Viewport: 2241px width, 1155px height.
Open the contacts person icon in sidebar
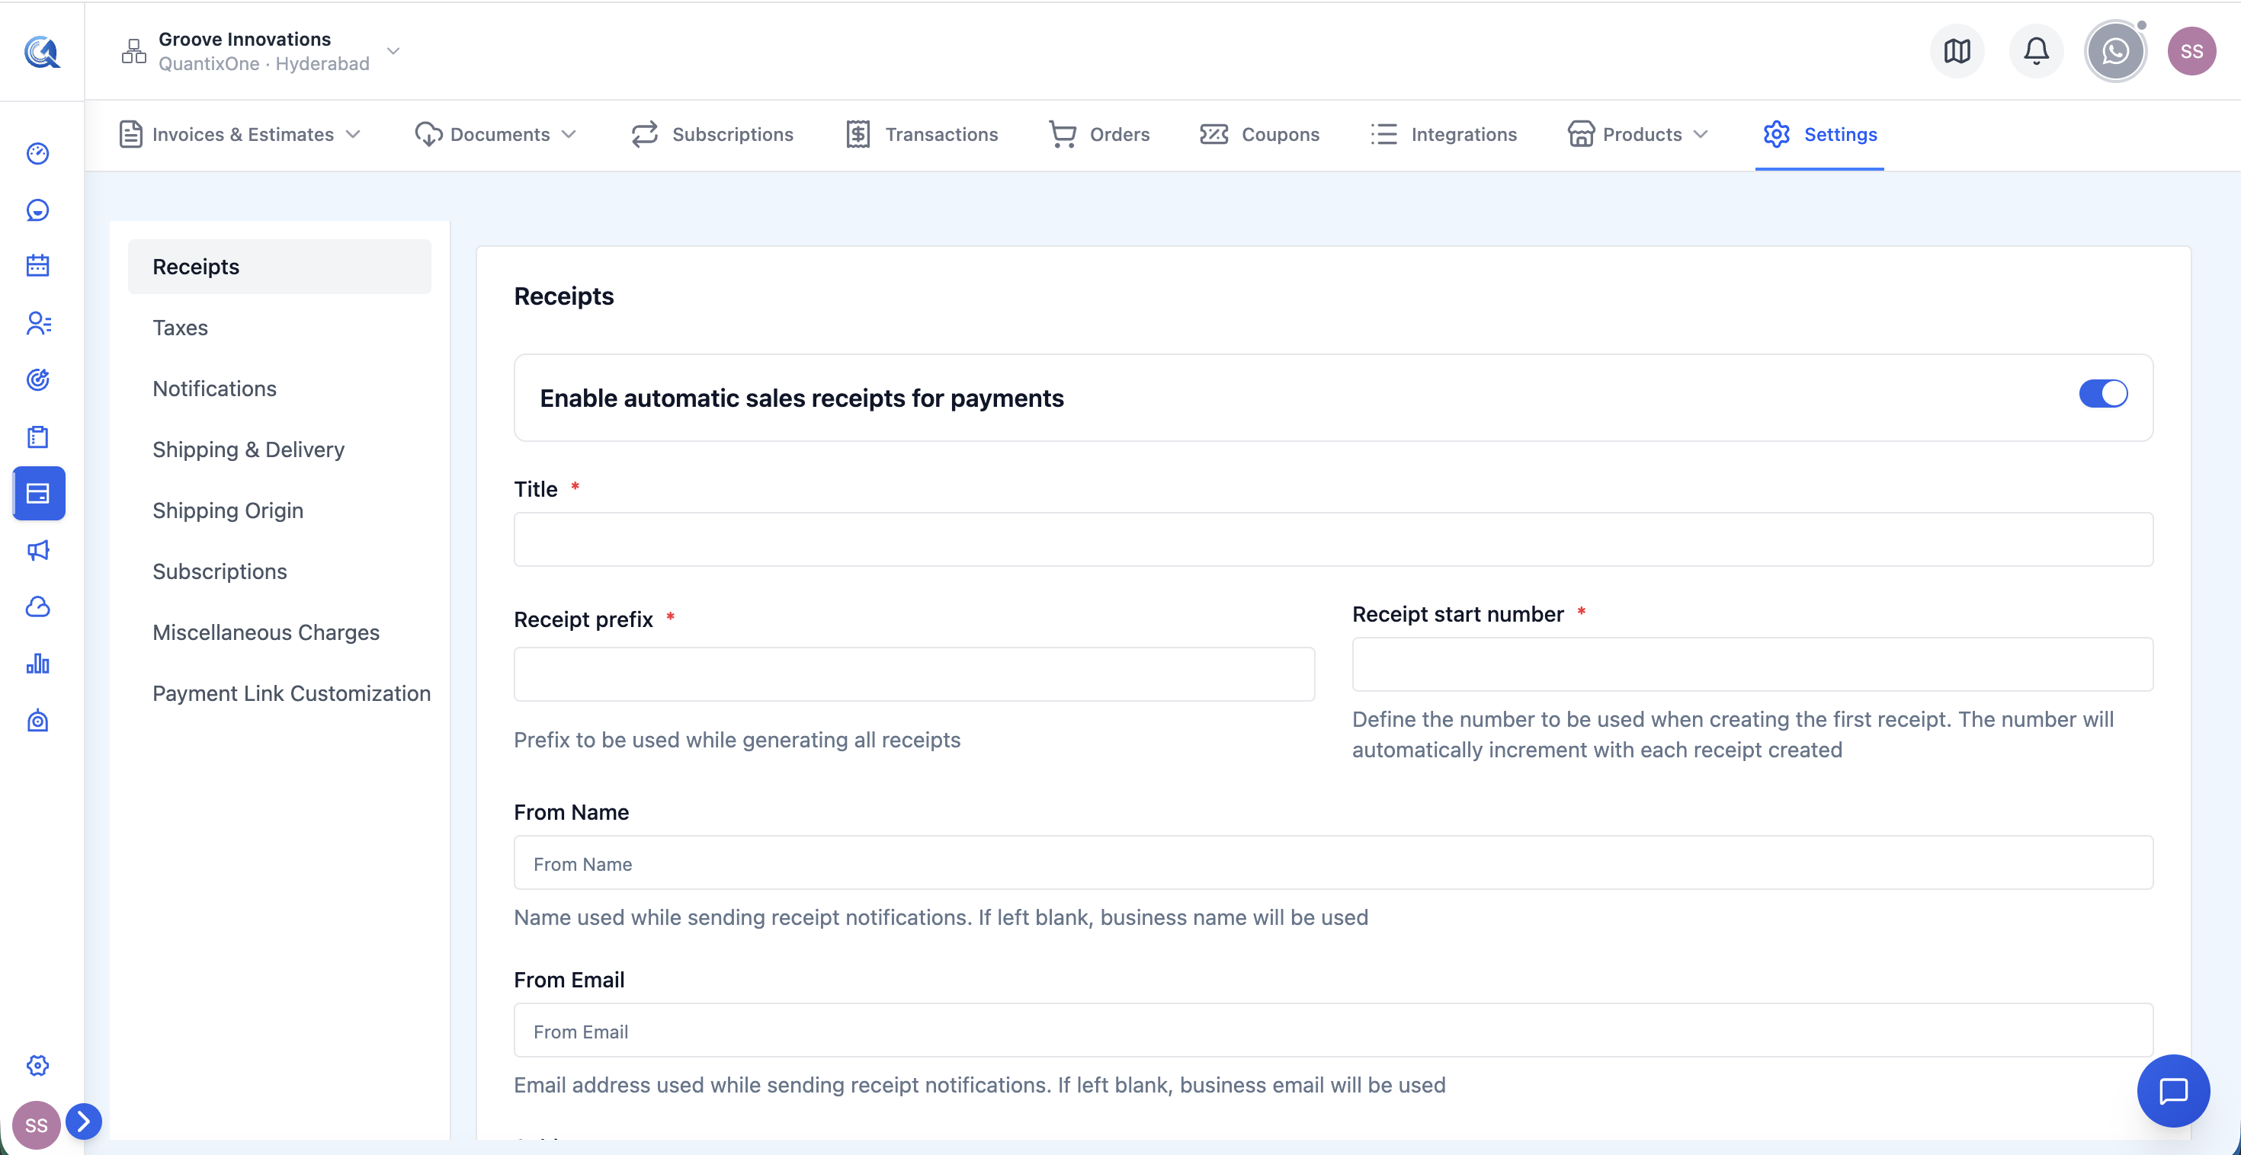pyautogui.click(x=37, y=324)
